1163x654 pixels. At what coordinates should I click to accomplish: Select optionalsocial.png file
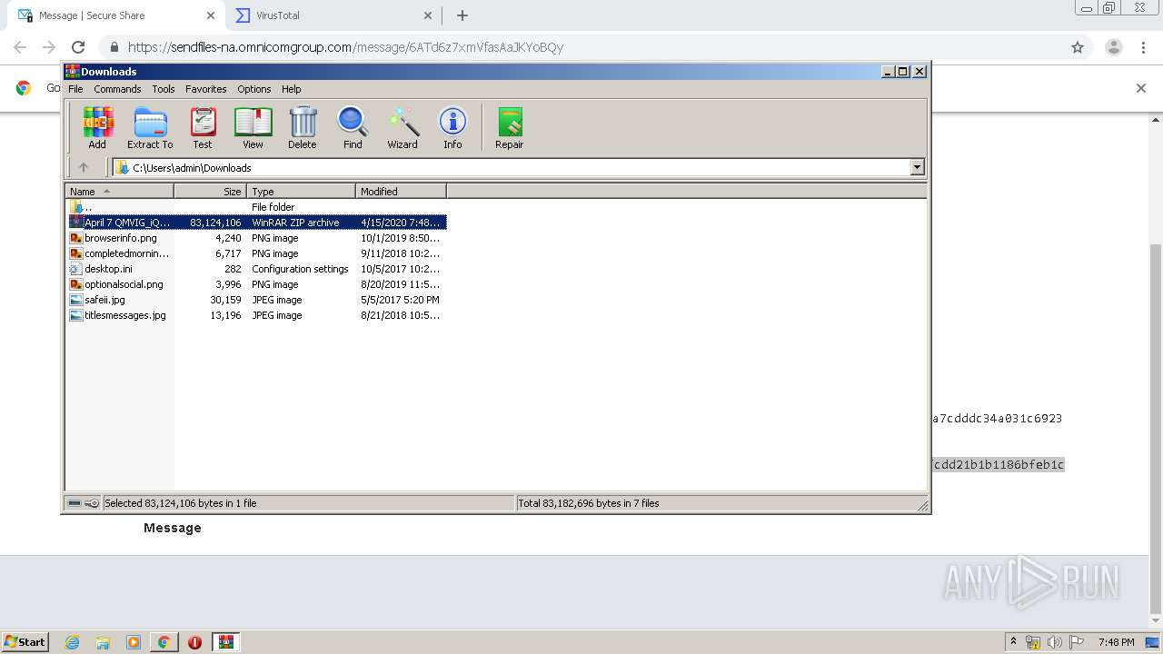pos(257,284)
